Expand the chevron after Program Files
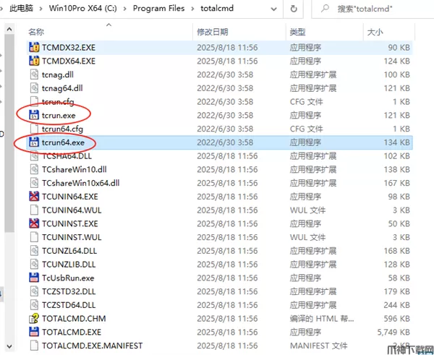 coord(192,9)
